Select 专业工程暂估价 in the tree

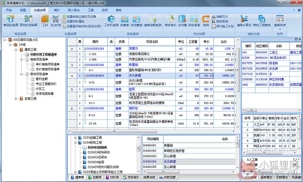46,84
